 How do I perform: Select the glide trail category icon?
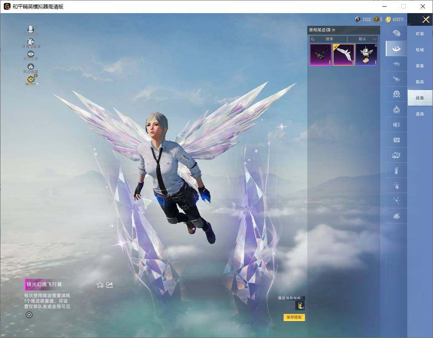click(397, 49)
